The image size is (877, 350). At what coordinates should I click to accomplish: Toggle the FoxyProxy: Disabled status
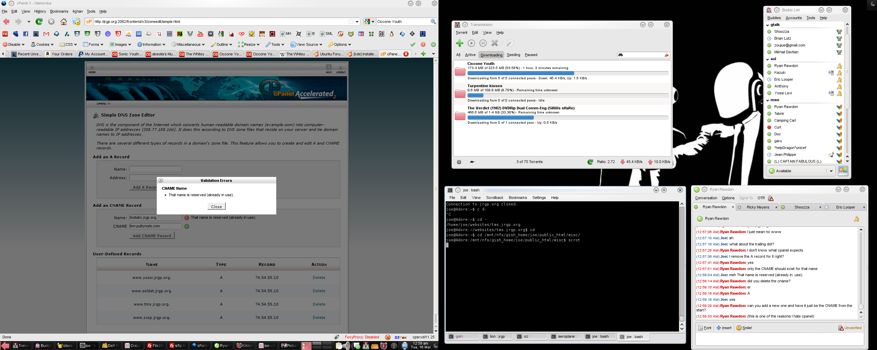(362, 337)
